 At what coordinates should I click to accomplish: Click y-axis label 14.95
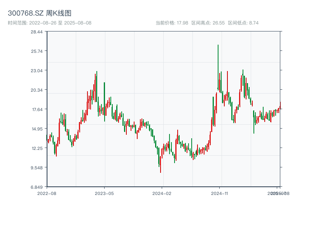[37, 129]
